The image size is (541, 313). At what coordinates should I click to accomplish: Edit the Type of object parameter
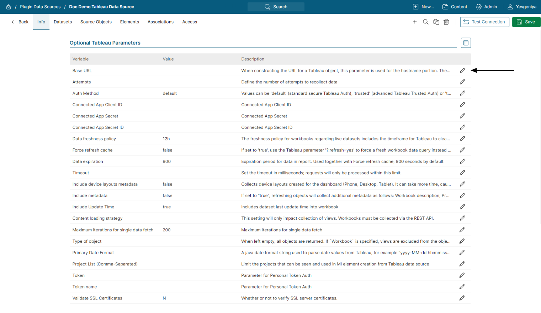[x=462, y=241]
